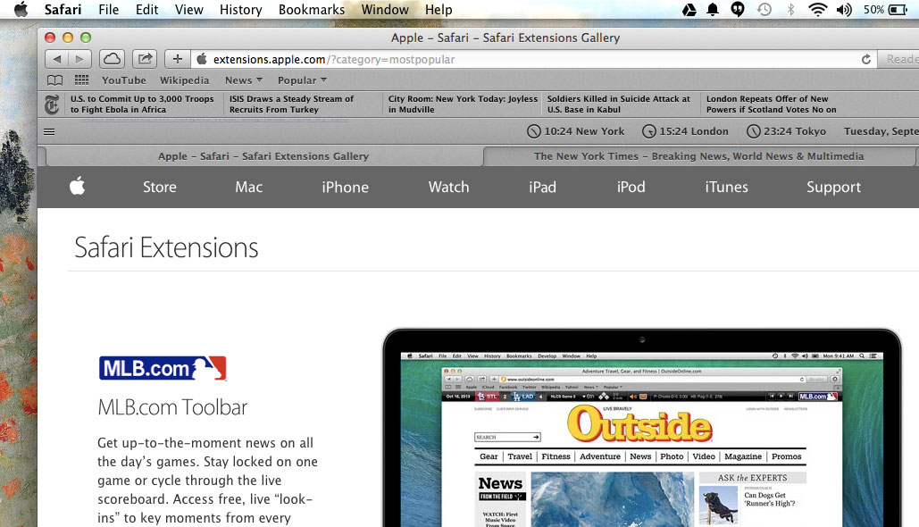Click the Apple logo in site navigation

pyautogui.click(x=78, y=187)
